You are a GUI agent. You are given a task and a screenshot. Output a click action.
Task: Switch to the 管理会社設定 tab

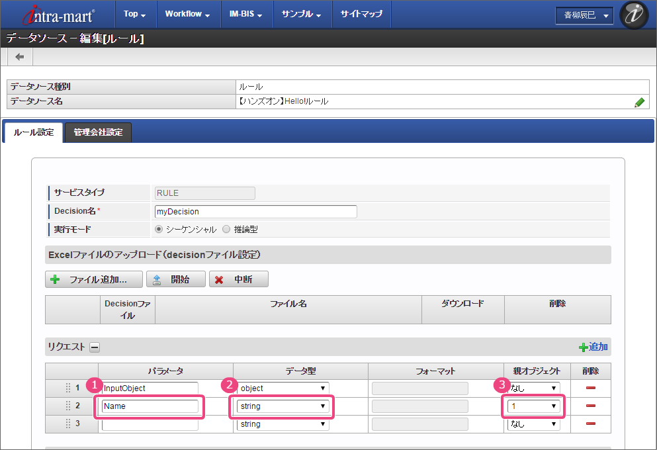click(99, 132)
